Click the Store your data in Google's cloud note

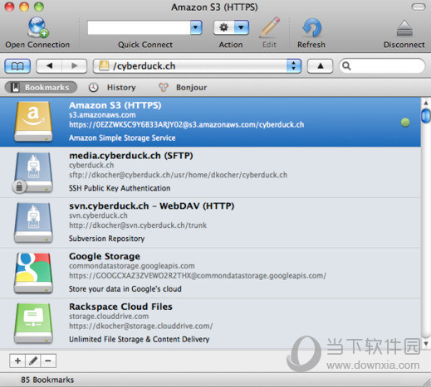(125, 289)
